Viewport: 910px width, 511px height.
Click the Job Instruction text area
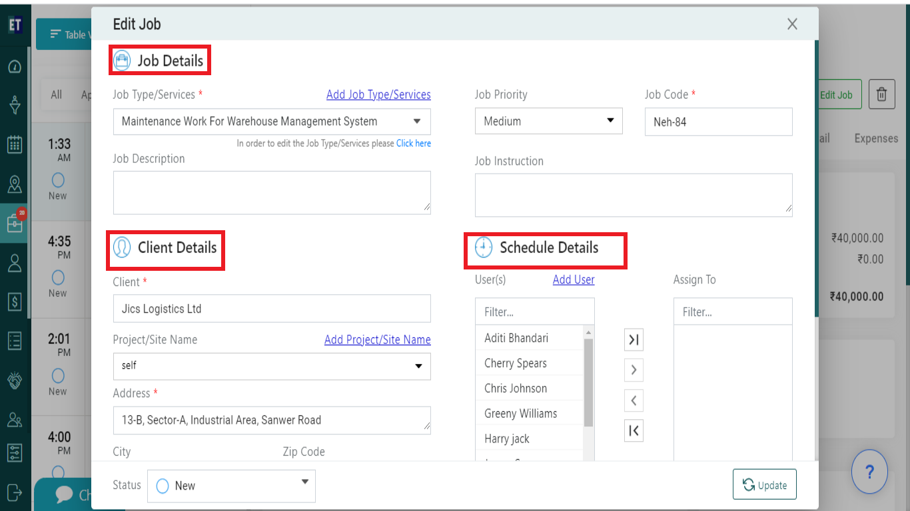click(634, 195)
